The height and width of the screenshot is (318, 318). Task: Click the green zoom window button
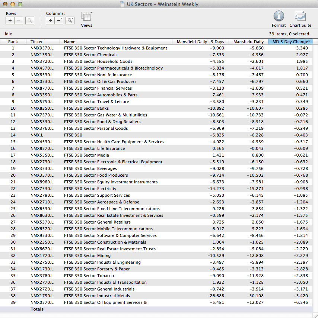click(20, 4)
